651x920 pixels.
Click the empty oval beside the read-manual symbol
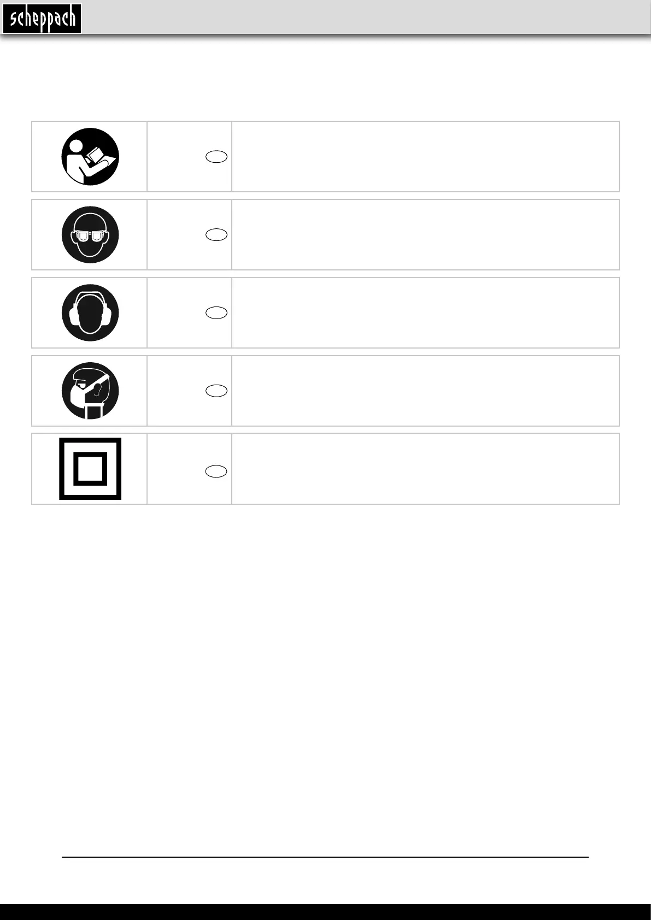[x=216, y=157]
